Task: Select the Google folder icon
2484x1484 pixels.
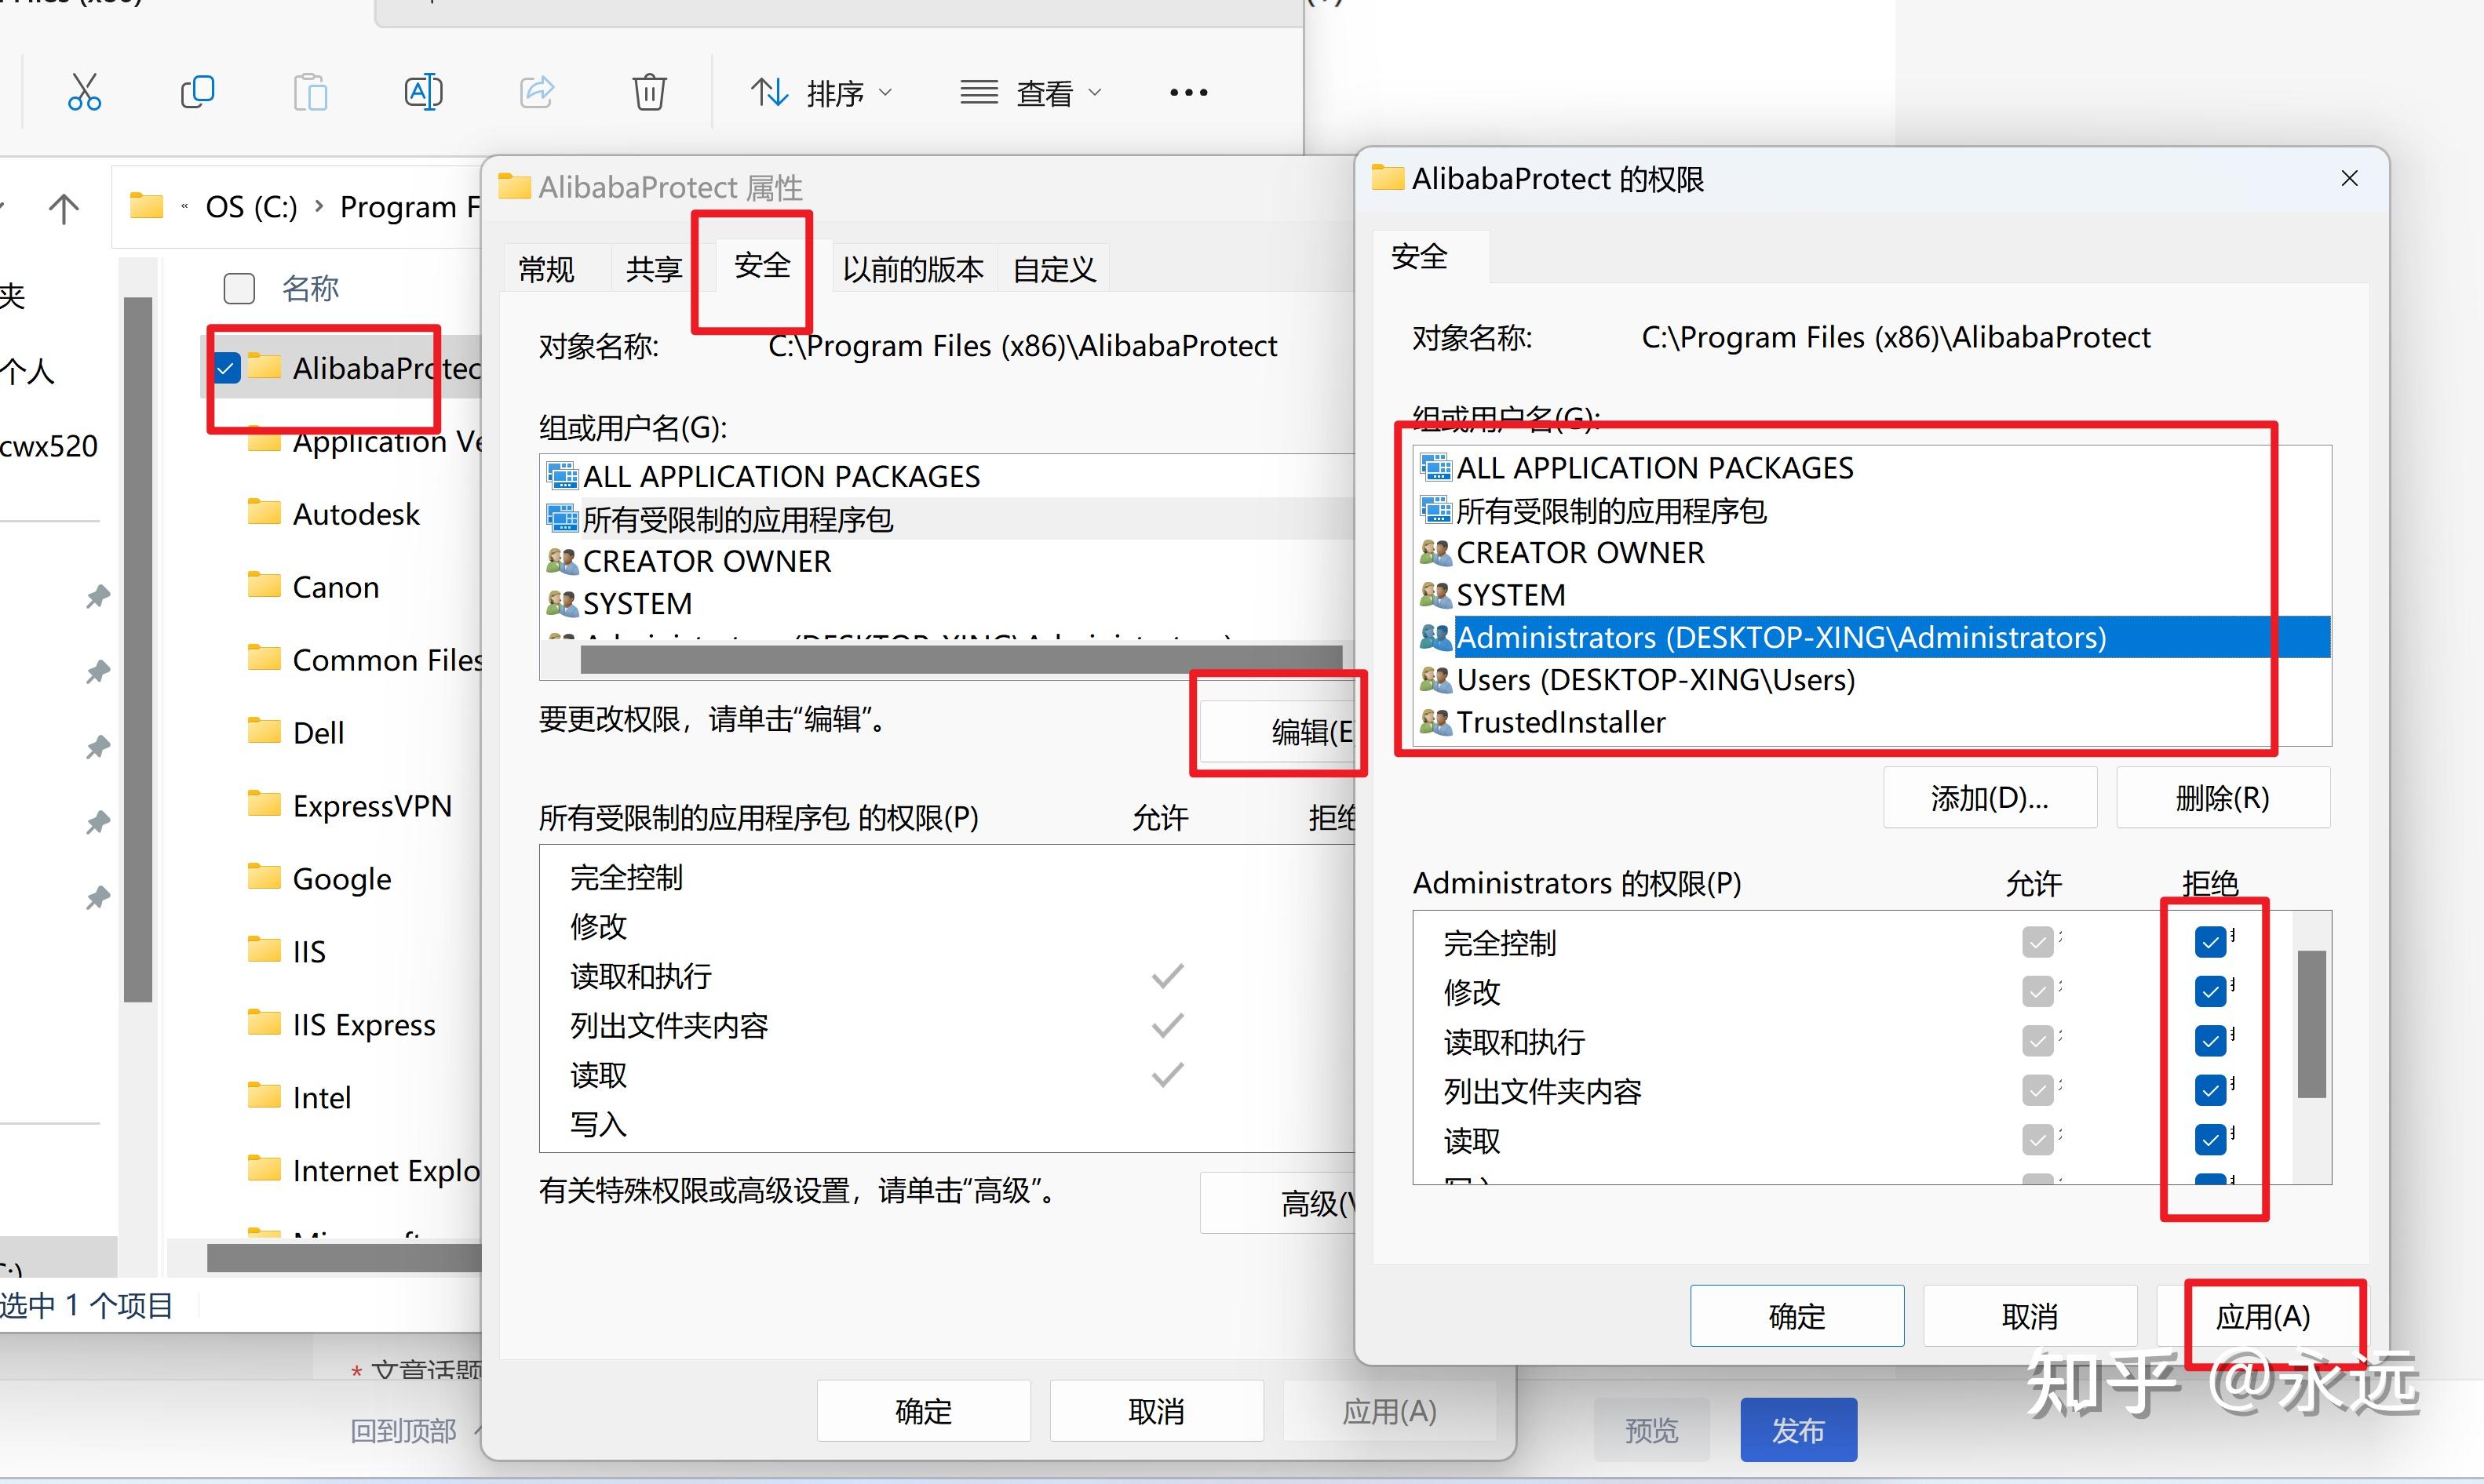Action: 264,877
